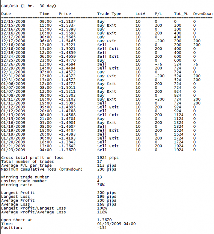The width and height of the screenshot is (214, 234).
Task: Click the 'Largest Profit' label
Action: point(18,193)
